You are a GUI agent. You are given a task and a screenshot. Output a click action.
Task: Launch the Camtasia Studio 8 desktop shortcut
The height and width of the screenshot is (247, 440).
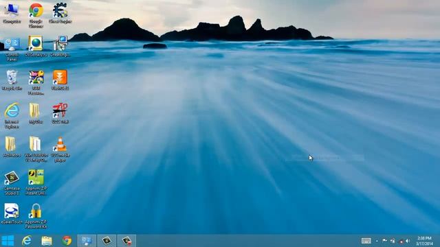click(12, 183)
